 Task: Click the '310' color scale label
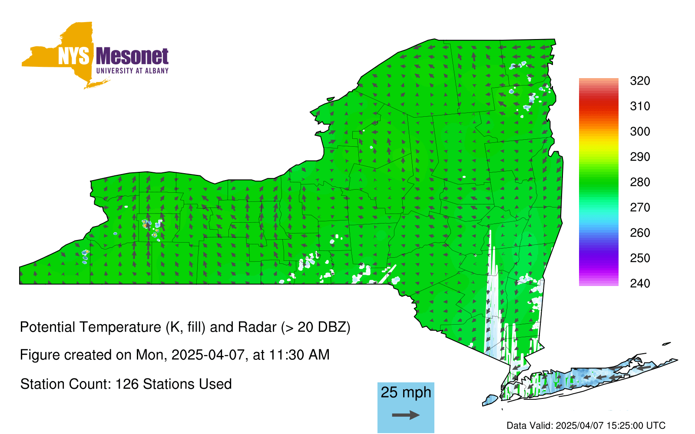640,106
